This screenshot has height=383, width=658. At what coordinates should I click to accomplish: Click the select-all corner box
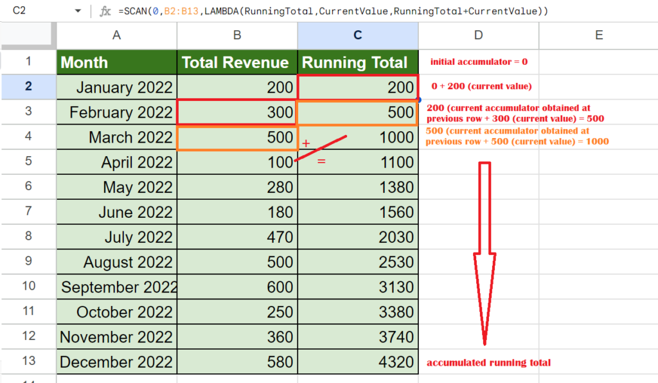pos(28,35)
